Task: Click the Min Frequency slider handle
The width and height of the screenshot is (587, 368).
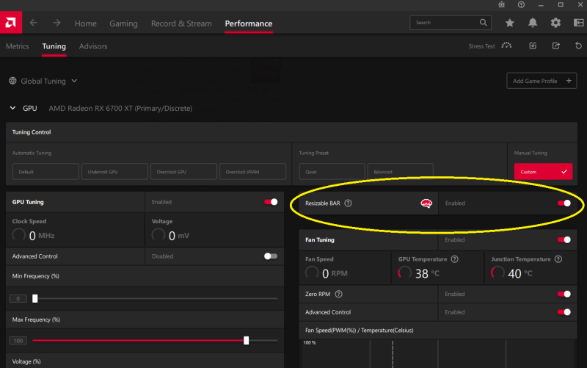Action: pyautogui.click(x=34, y=299)
